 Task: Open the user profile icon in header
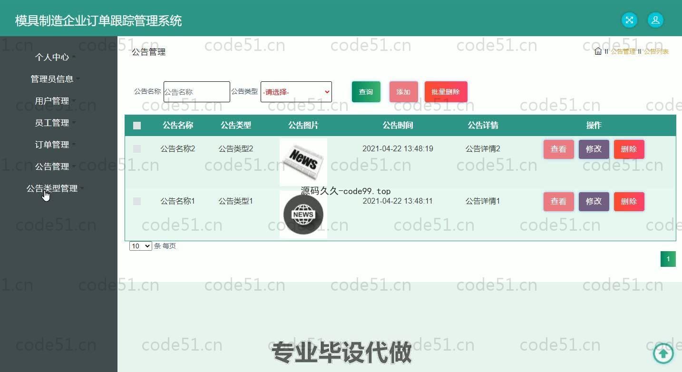655,20
